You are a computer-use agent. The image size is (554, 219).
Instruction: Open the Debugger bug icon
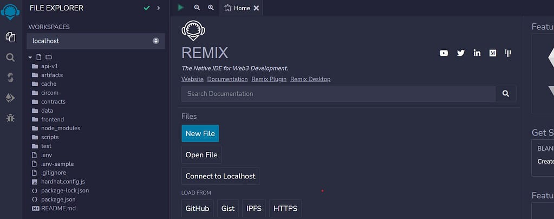click(x=10, y=118)
